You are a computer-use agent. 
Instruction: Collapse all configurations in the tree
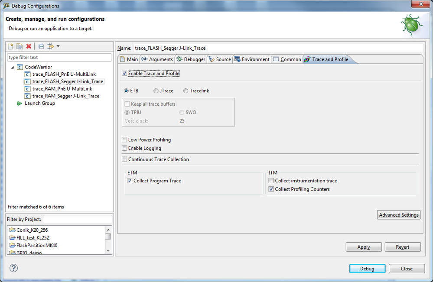[41, 46]
